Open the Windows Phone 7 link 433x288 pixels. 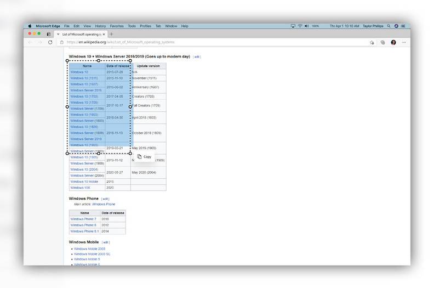point(83,219)
